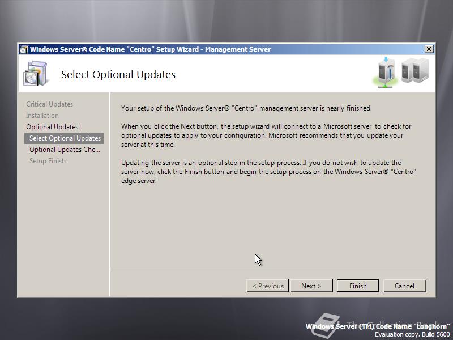This screenshot has width=453, height=340.
Task: Select the Critical Updates step
Action: tap(49, 104)
